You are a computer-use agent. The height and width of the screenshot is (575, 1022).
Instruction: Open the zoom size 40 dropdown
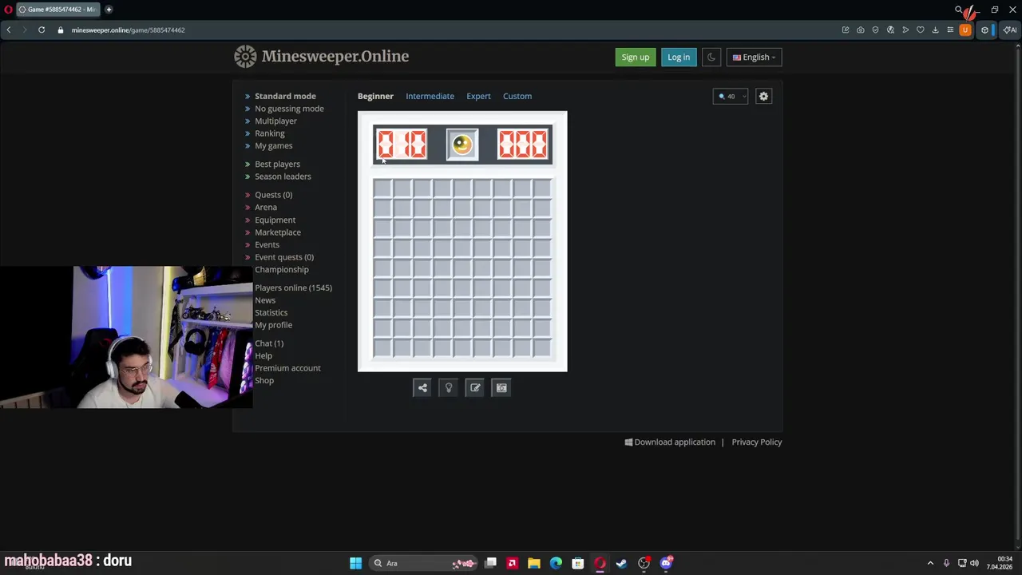pyautogui.click(x=731, y=96)
